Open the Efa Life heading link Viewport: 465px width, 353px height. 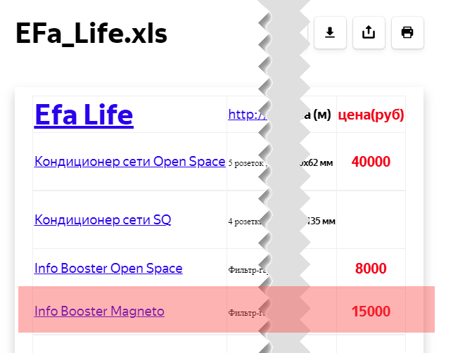[84, 115]
